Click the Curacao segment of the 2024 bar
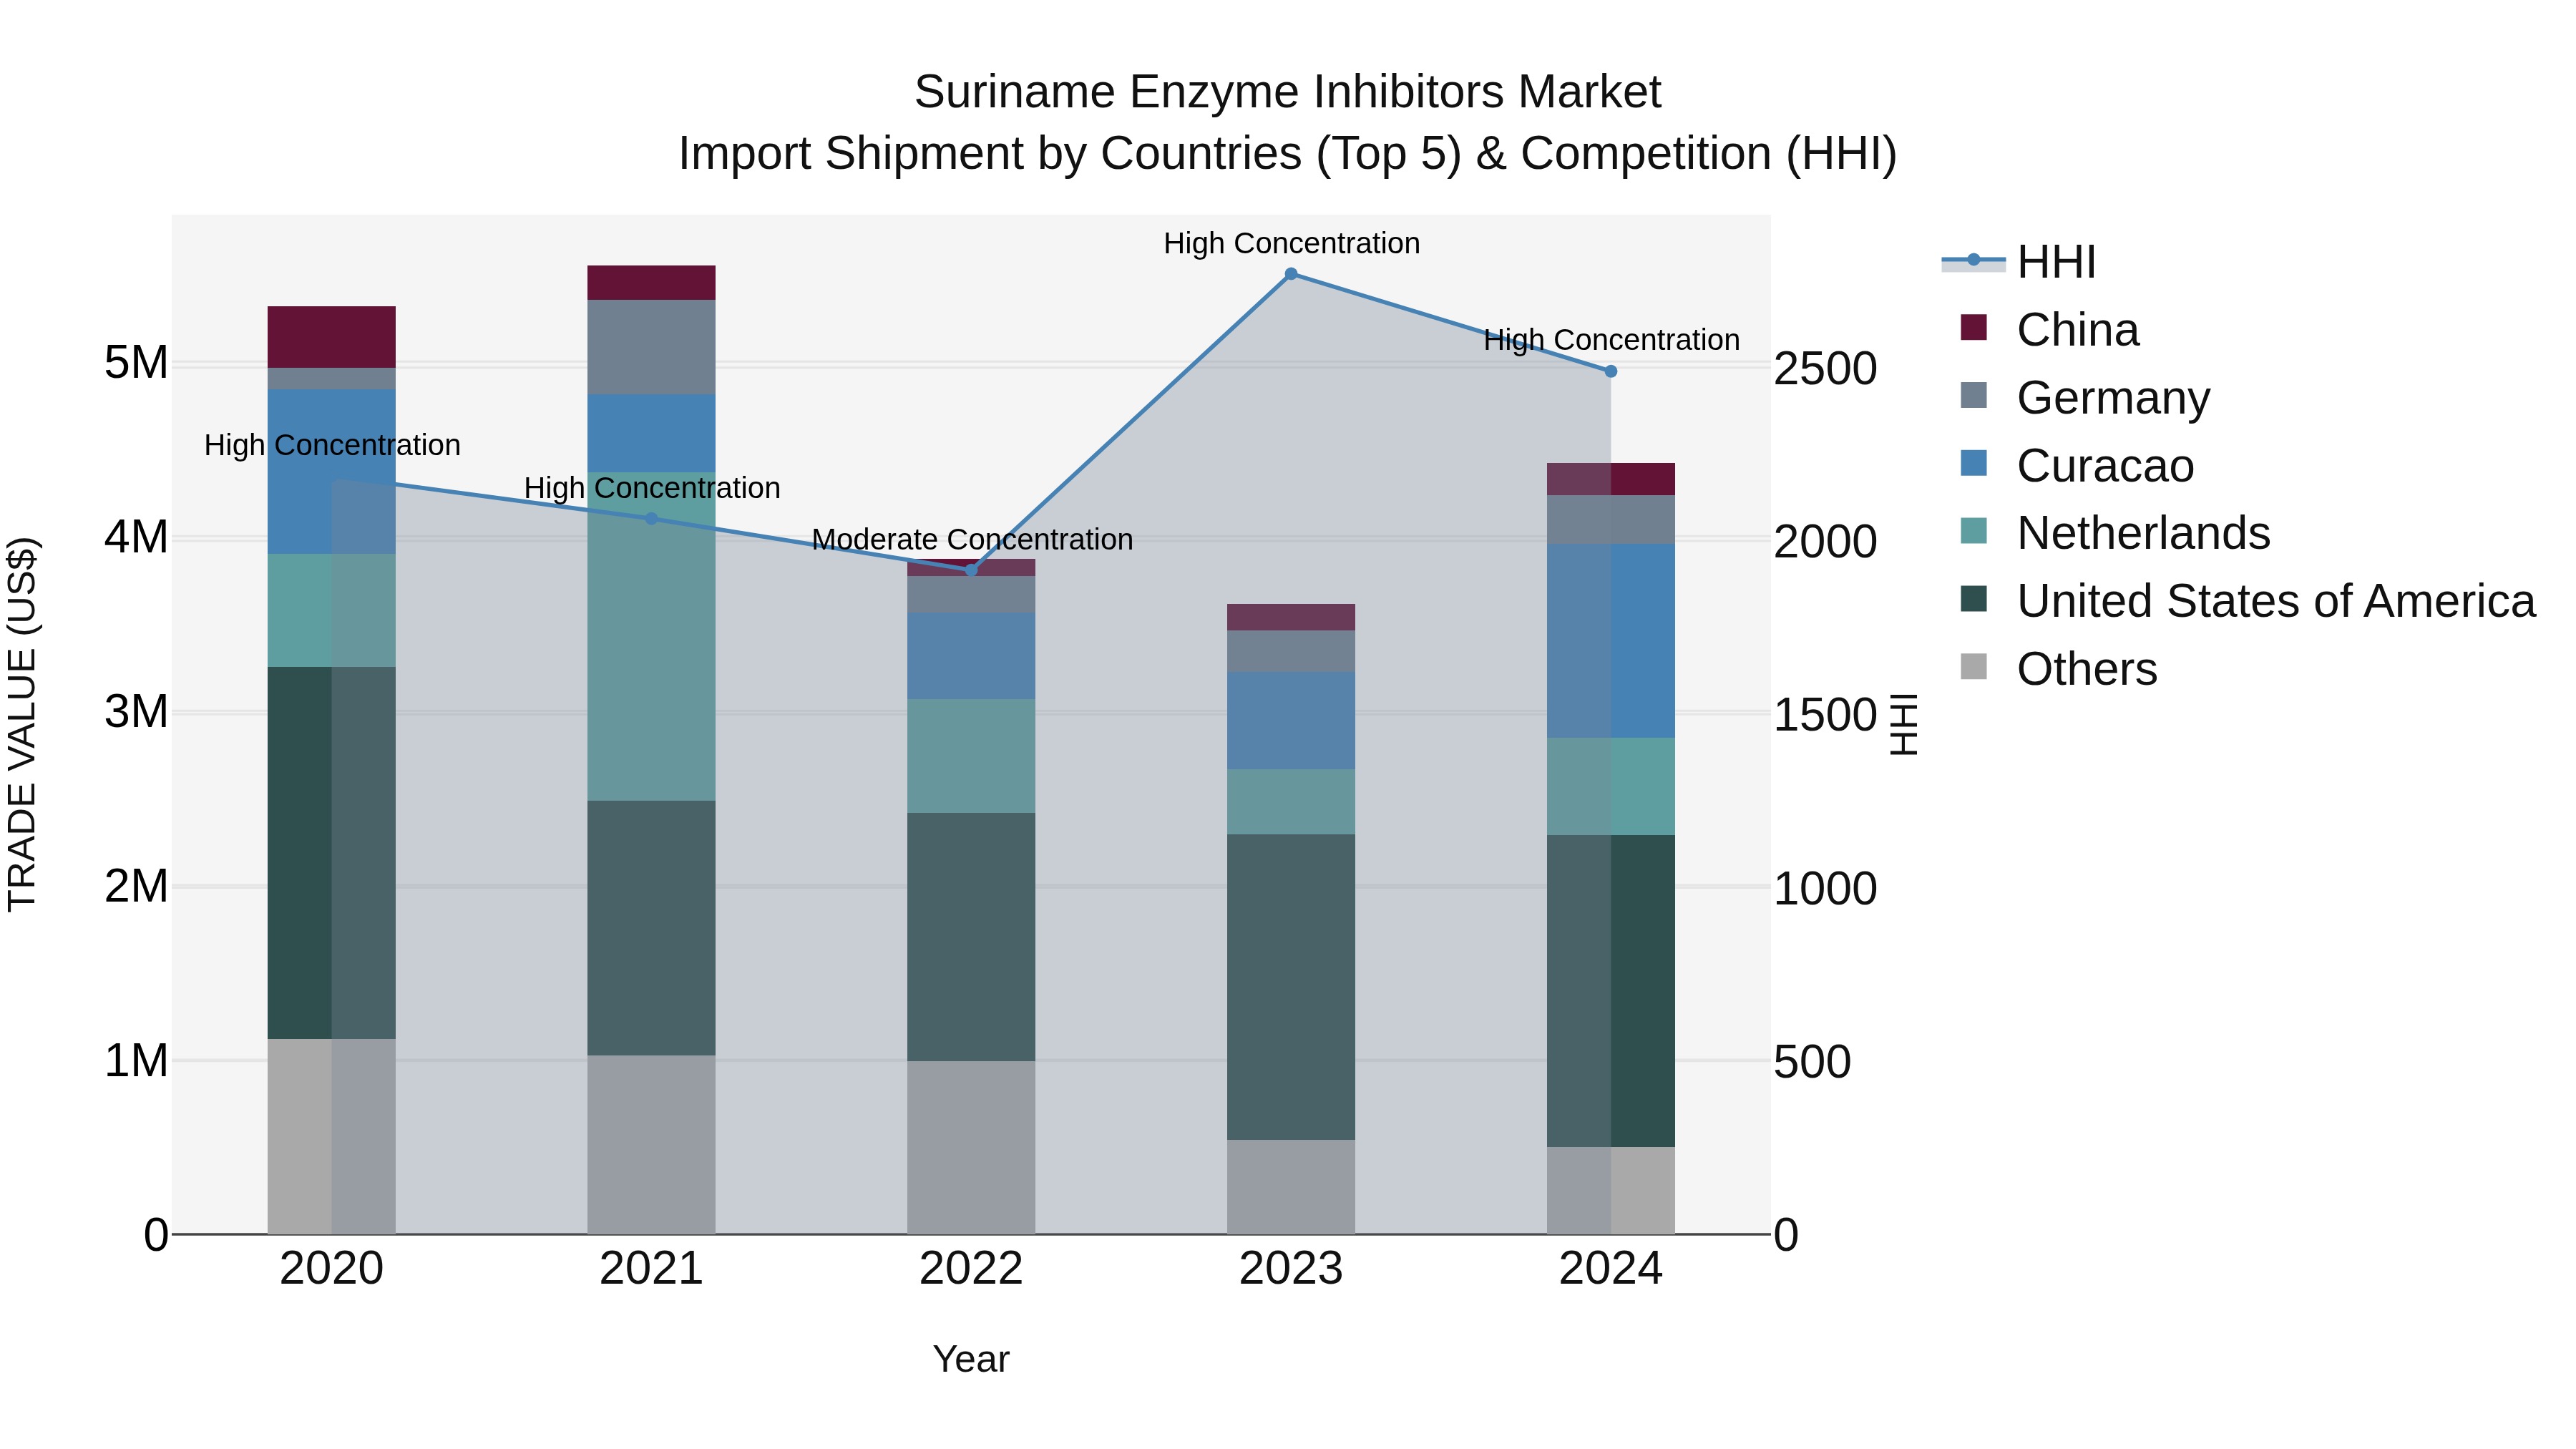 tap(1611, 641)
